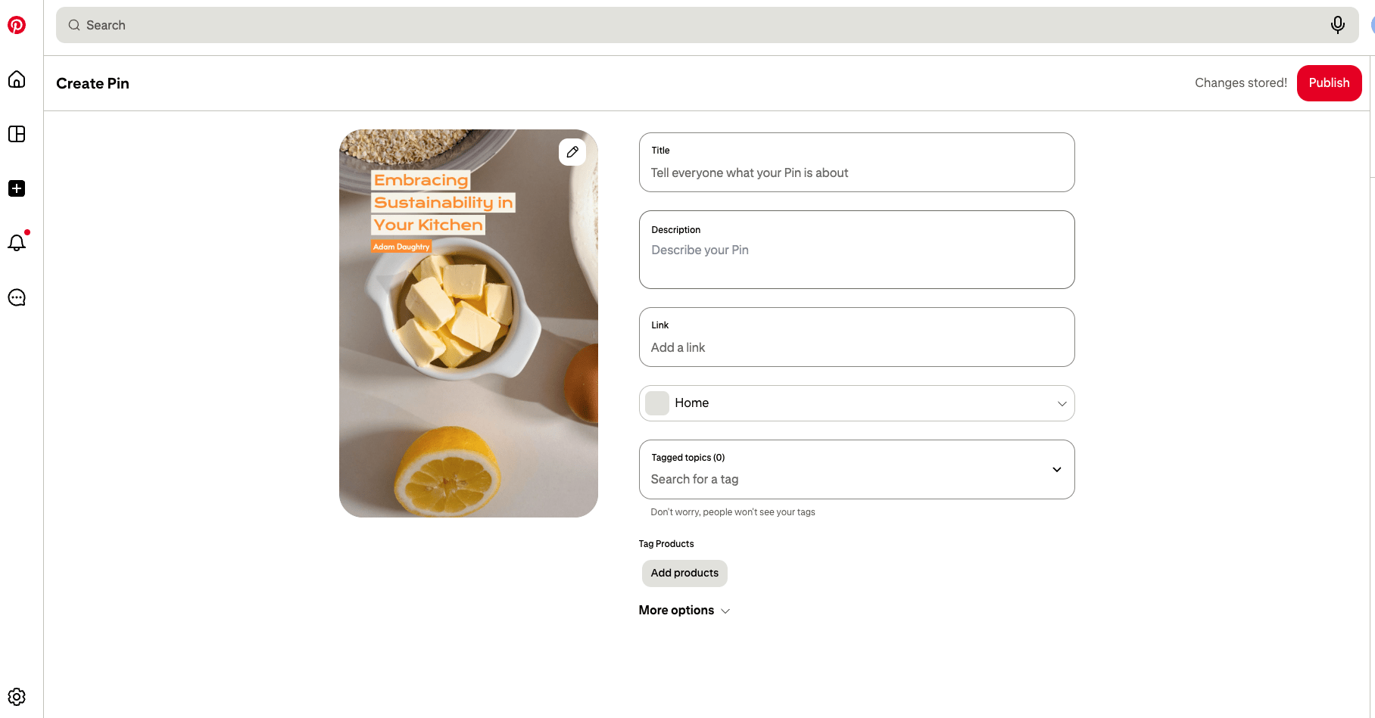
Task: Go to the Home feed icon
Action: pyautogui.click(x=17, y=79)
